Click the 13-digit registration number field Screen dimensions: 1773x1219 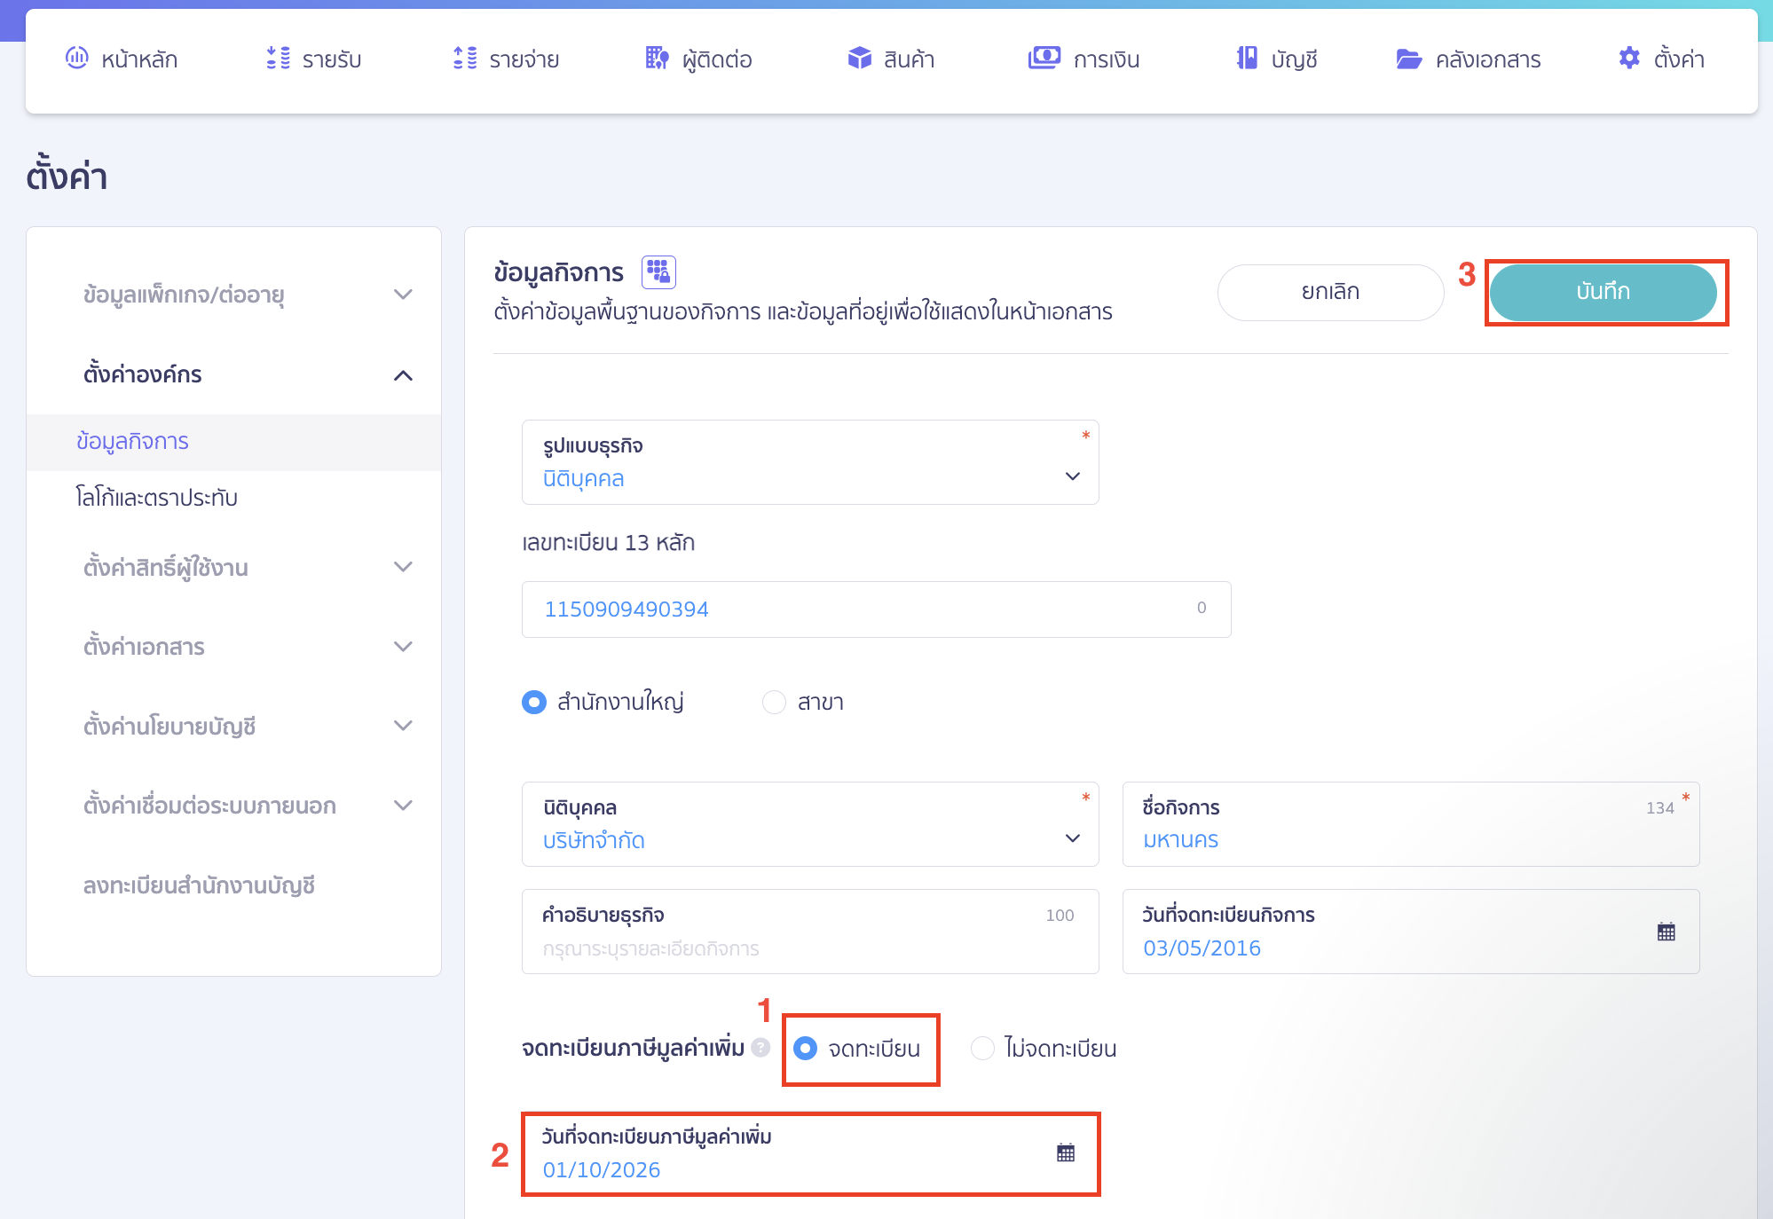(876, 609)
